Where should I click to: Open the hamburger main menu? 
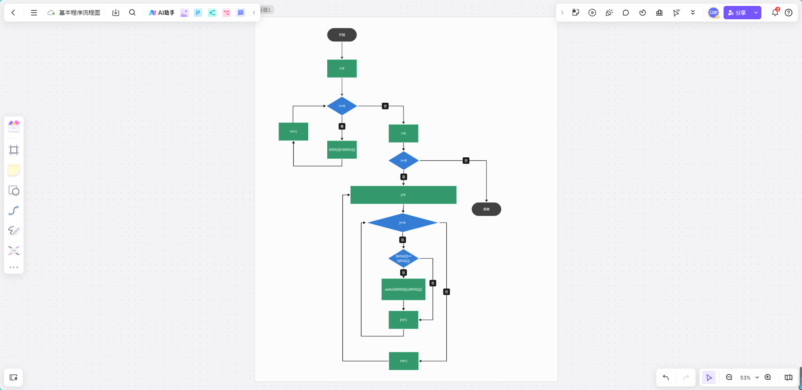click(x=34, y=13)
